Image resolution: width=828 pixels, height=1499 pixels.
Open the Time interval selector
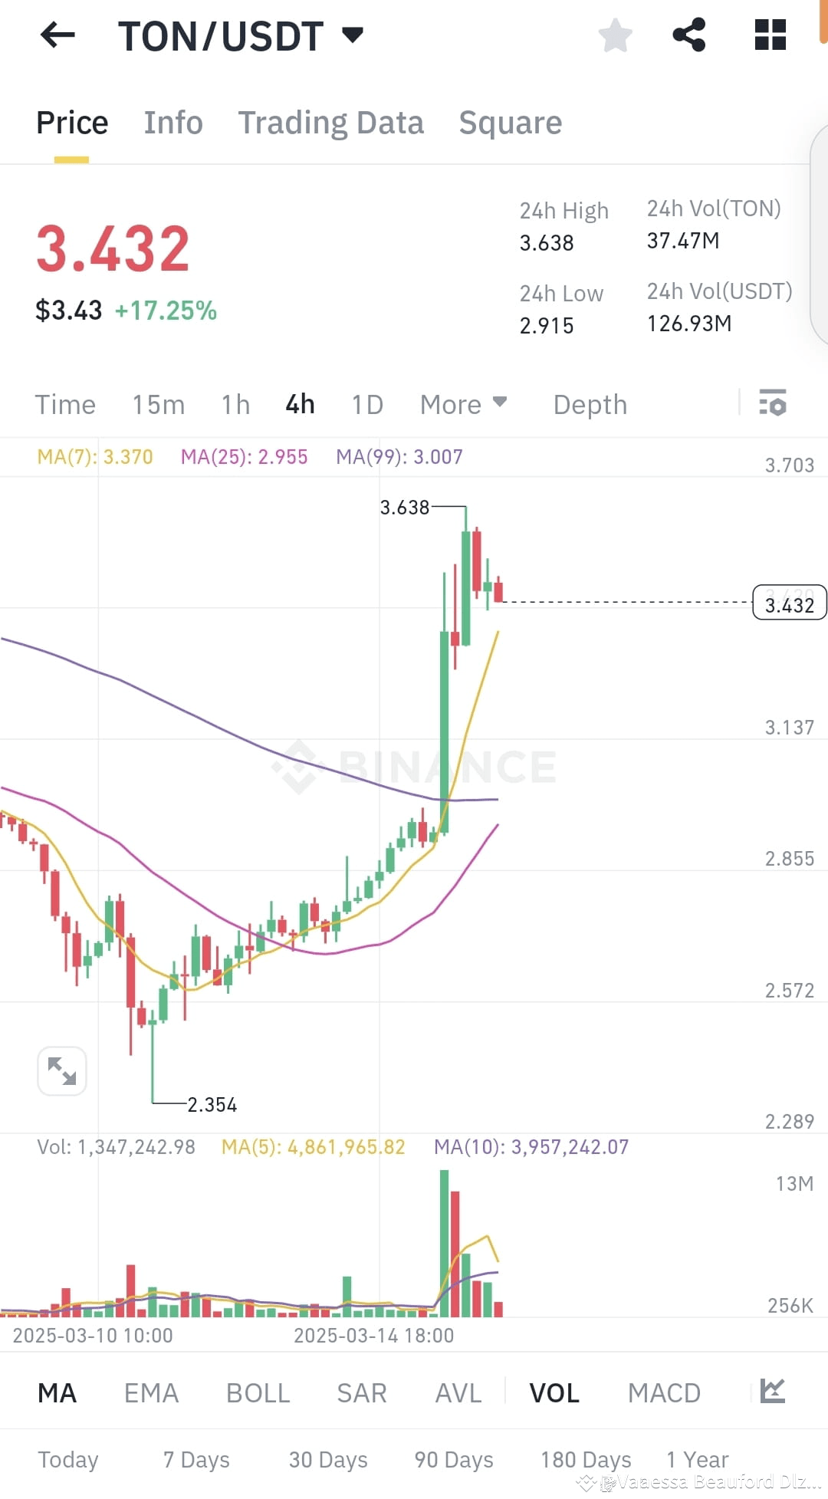coord(65,404)
